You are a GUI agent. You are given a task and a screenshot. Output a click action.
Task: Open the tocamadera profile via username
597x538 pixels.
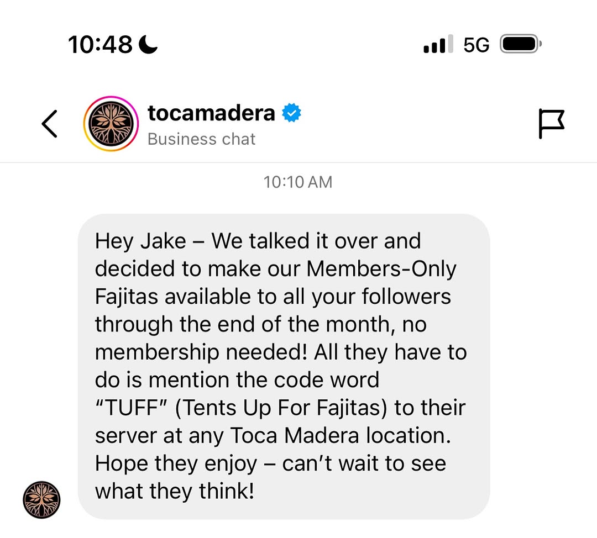(211, 113)
